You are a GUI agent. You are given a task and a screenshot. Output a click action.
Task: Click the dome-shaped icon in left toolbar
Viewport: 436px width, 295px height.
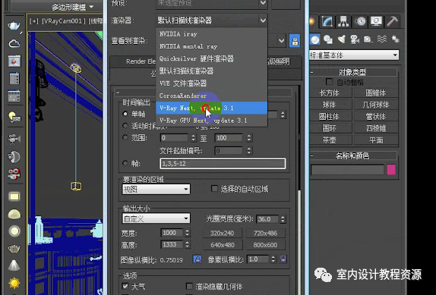point(14,214)
